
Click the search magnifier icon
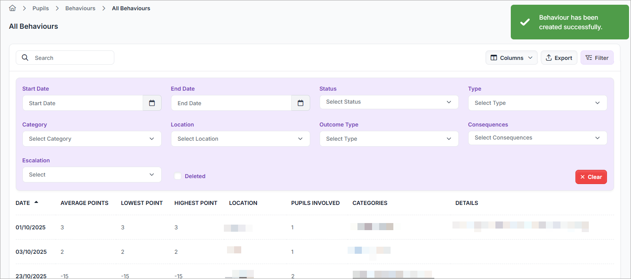click(x=25, y=58)
